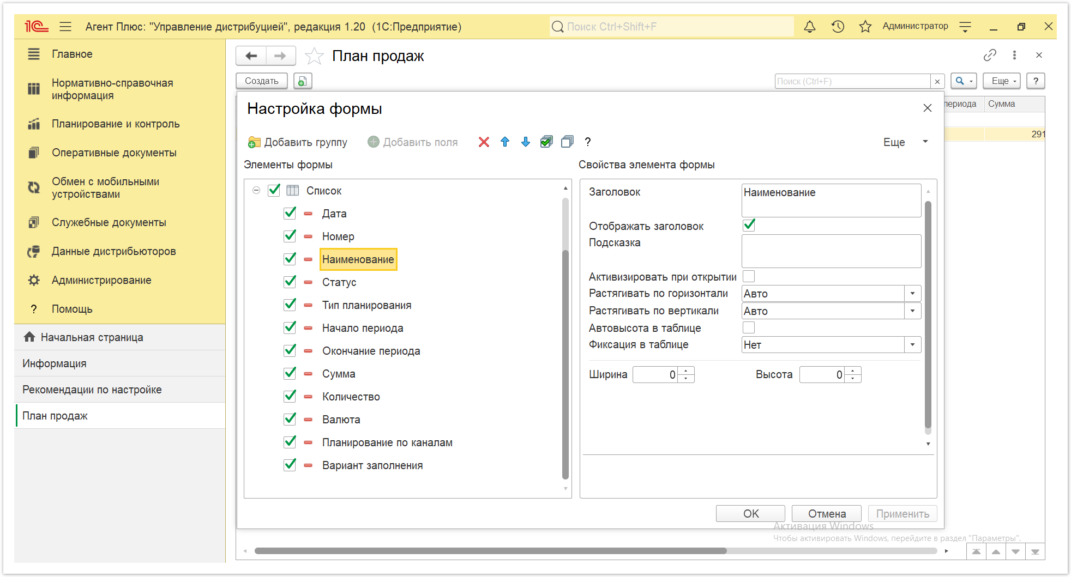Open the search magnifier dropdown button
1071x577 pixels.
(x=964, y=81)
